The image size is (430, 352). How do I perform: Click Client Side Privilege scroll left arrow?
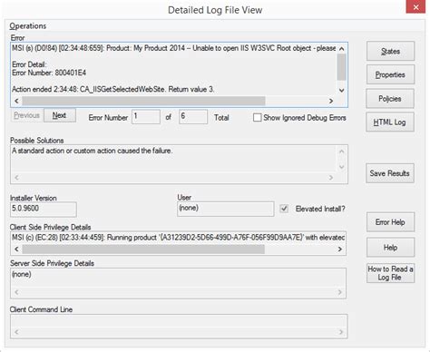click(17, 249)
